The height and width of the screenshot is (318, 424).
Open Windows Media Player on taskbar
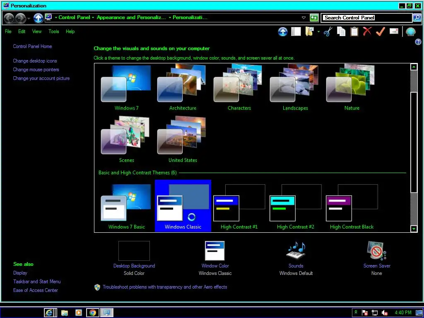tap(78, 313)
